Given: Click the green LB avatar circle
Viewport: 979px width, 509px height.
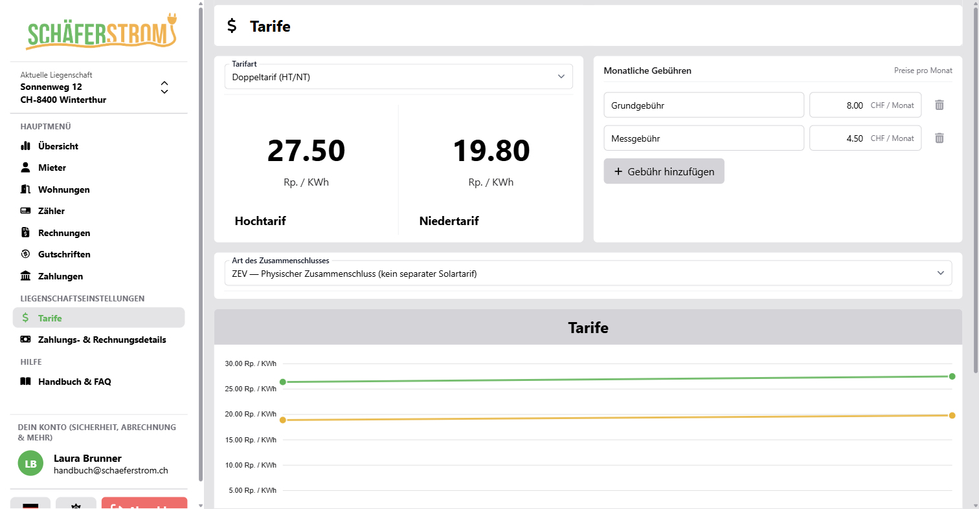Looking at the screenshot, I should click(30, 464).
